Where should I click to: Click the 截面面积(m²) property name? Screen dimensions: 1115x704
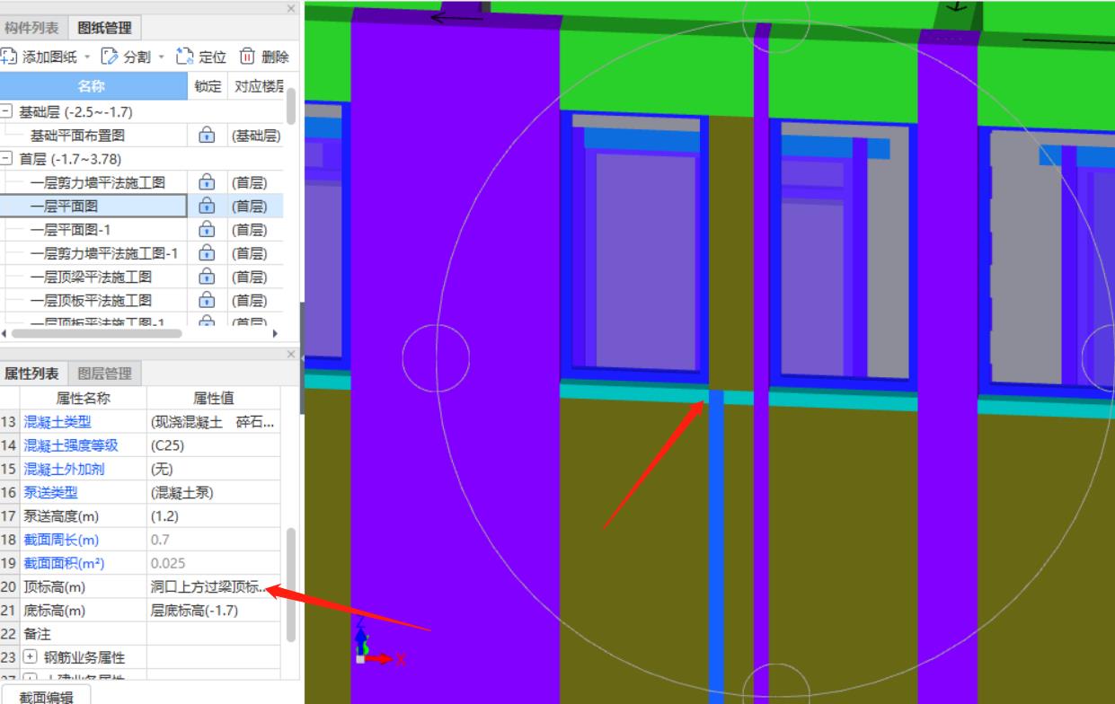(x=64, y=563)
